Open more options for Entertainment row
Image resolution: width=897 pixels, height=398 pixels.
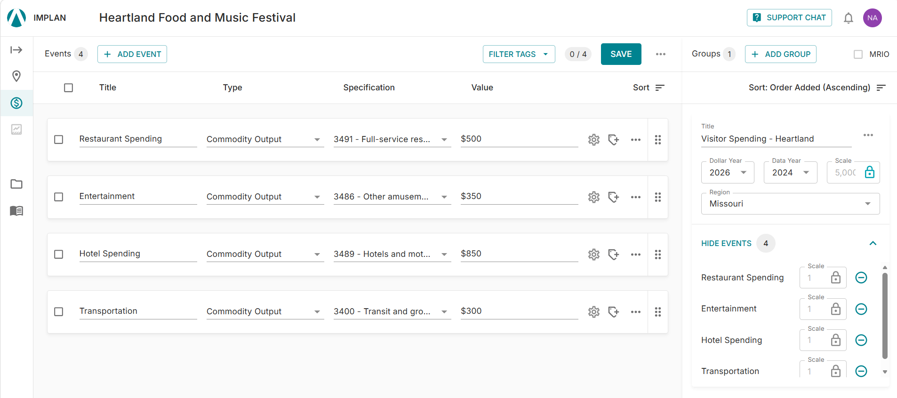tap(636, 197)
